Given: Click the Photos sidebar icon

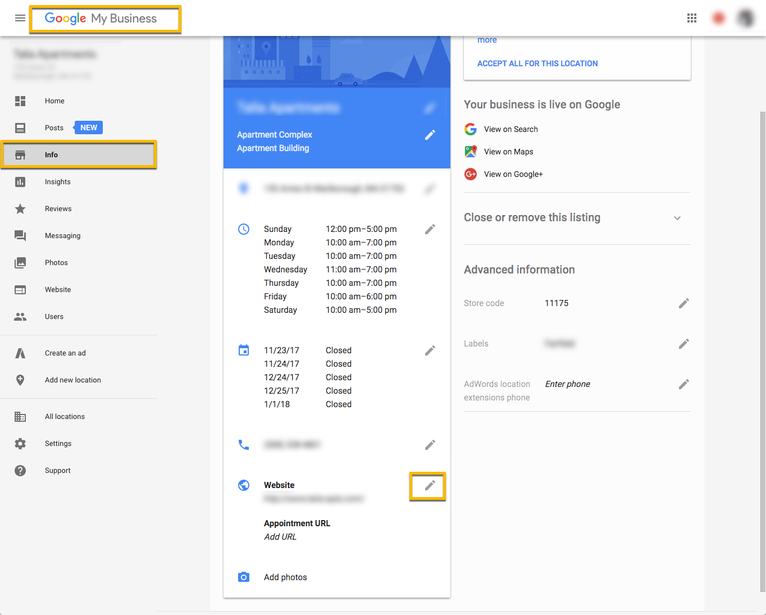Looking at the screenshot, I should pos(20,263).
